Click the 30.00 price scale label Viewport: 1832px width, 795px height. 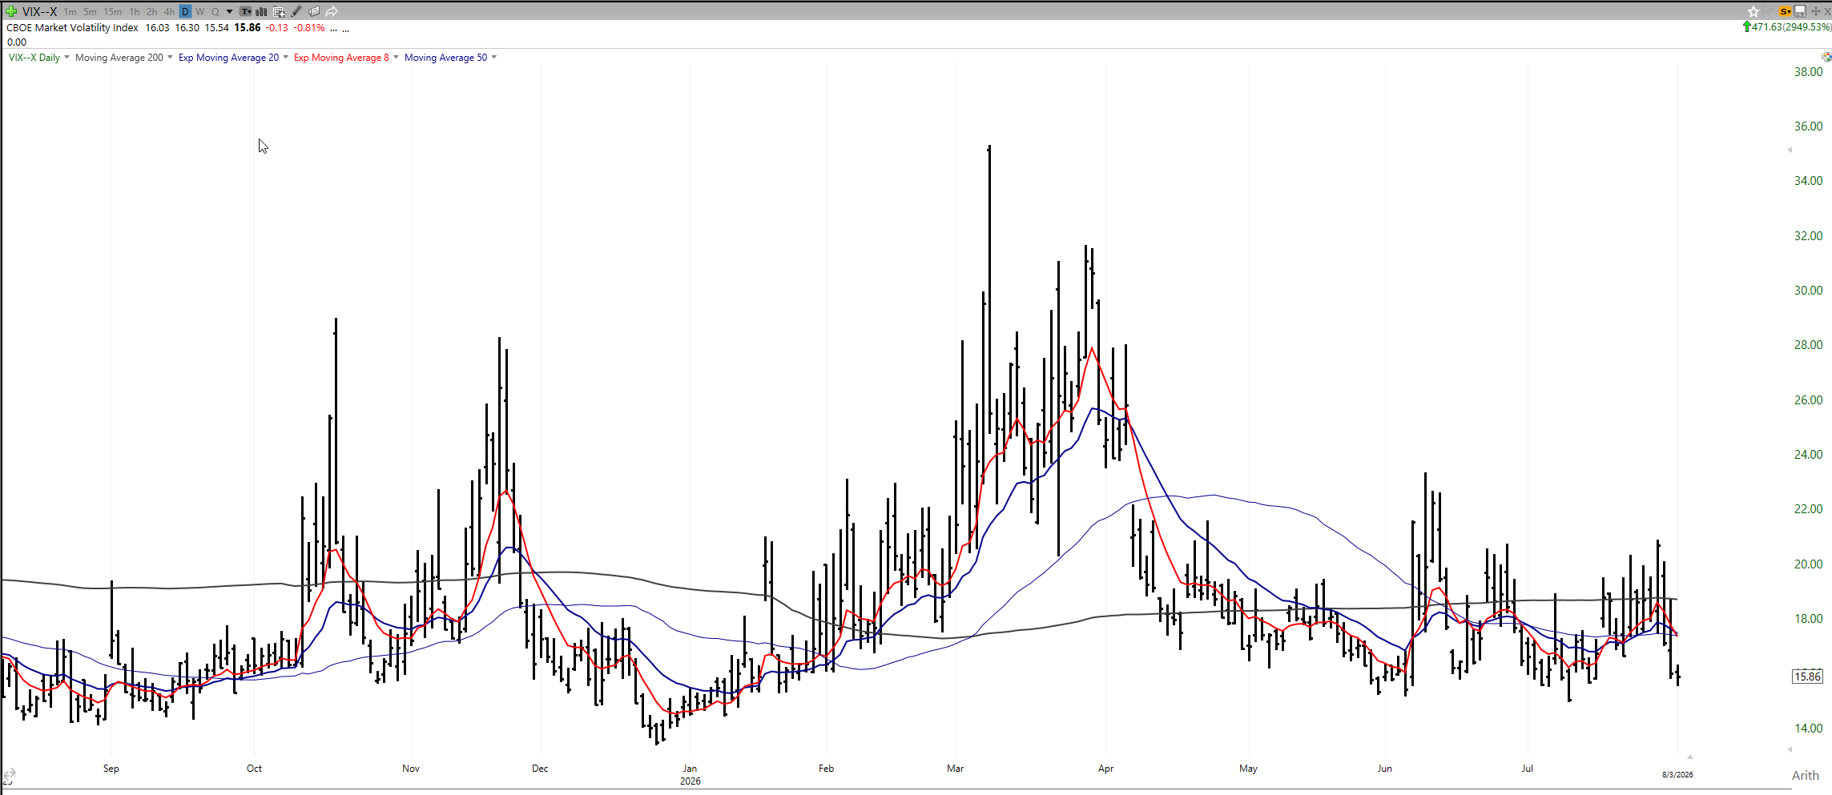pos(1808,290)
